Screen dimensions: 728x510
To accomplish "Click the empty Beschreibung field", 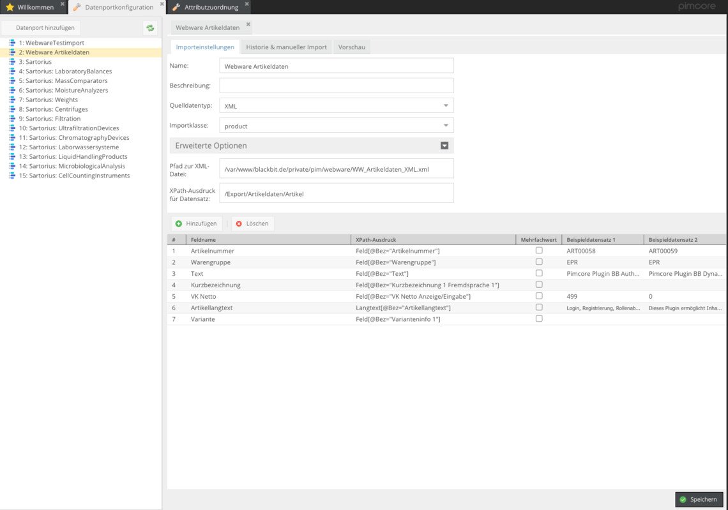I will (x=336, y=86).
